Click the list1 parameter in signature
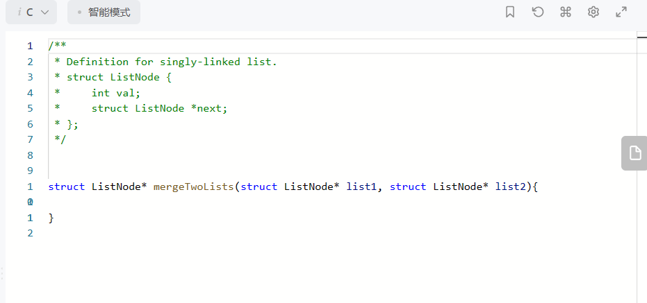 pos(361,187)
